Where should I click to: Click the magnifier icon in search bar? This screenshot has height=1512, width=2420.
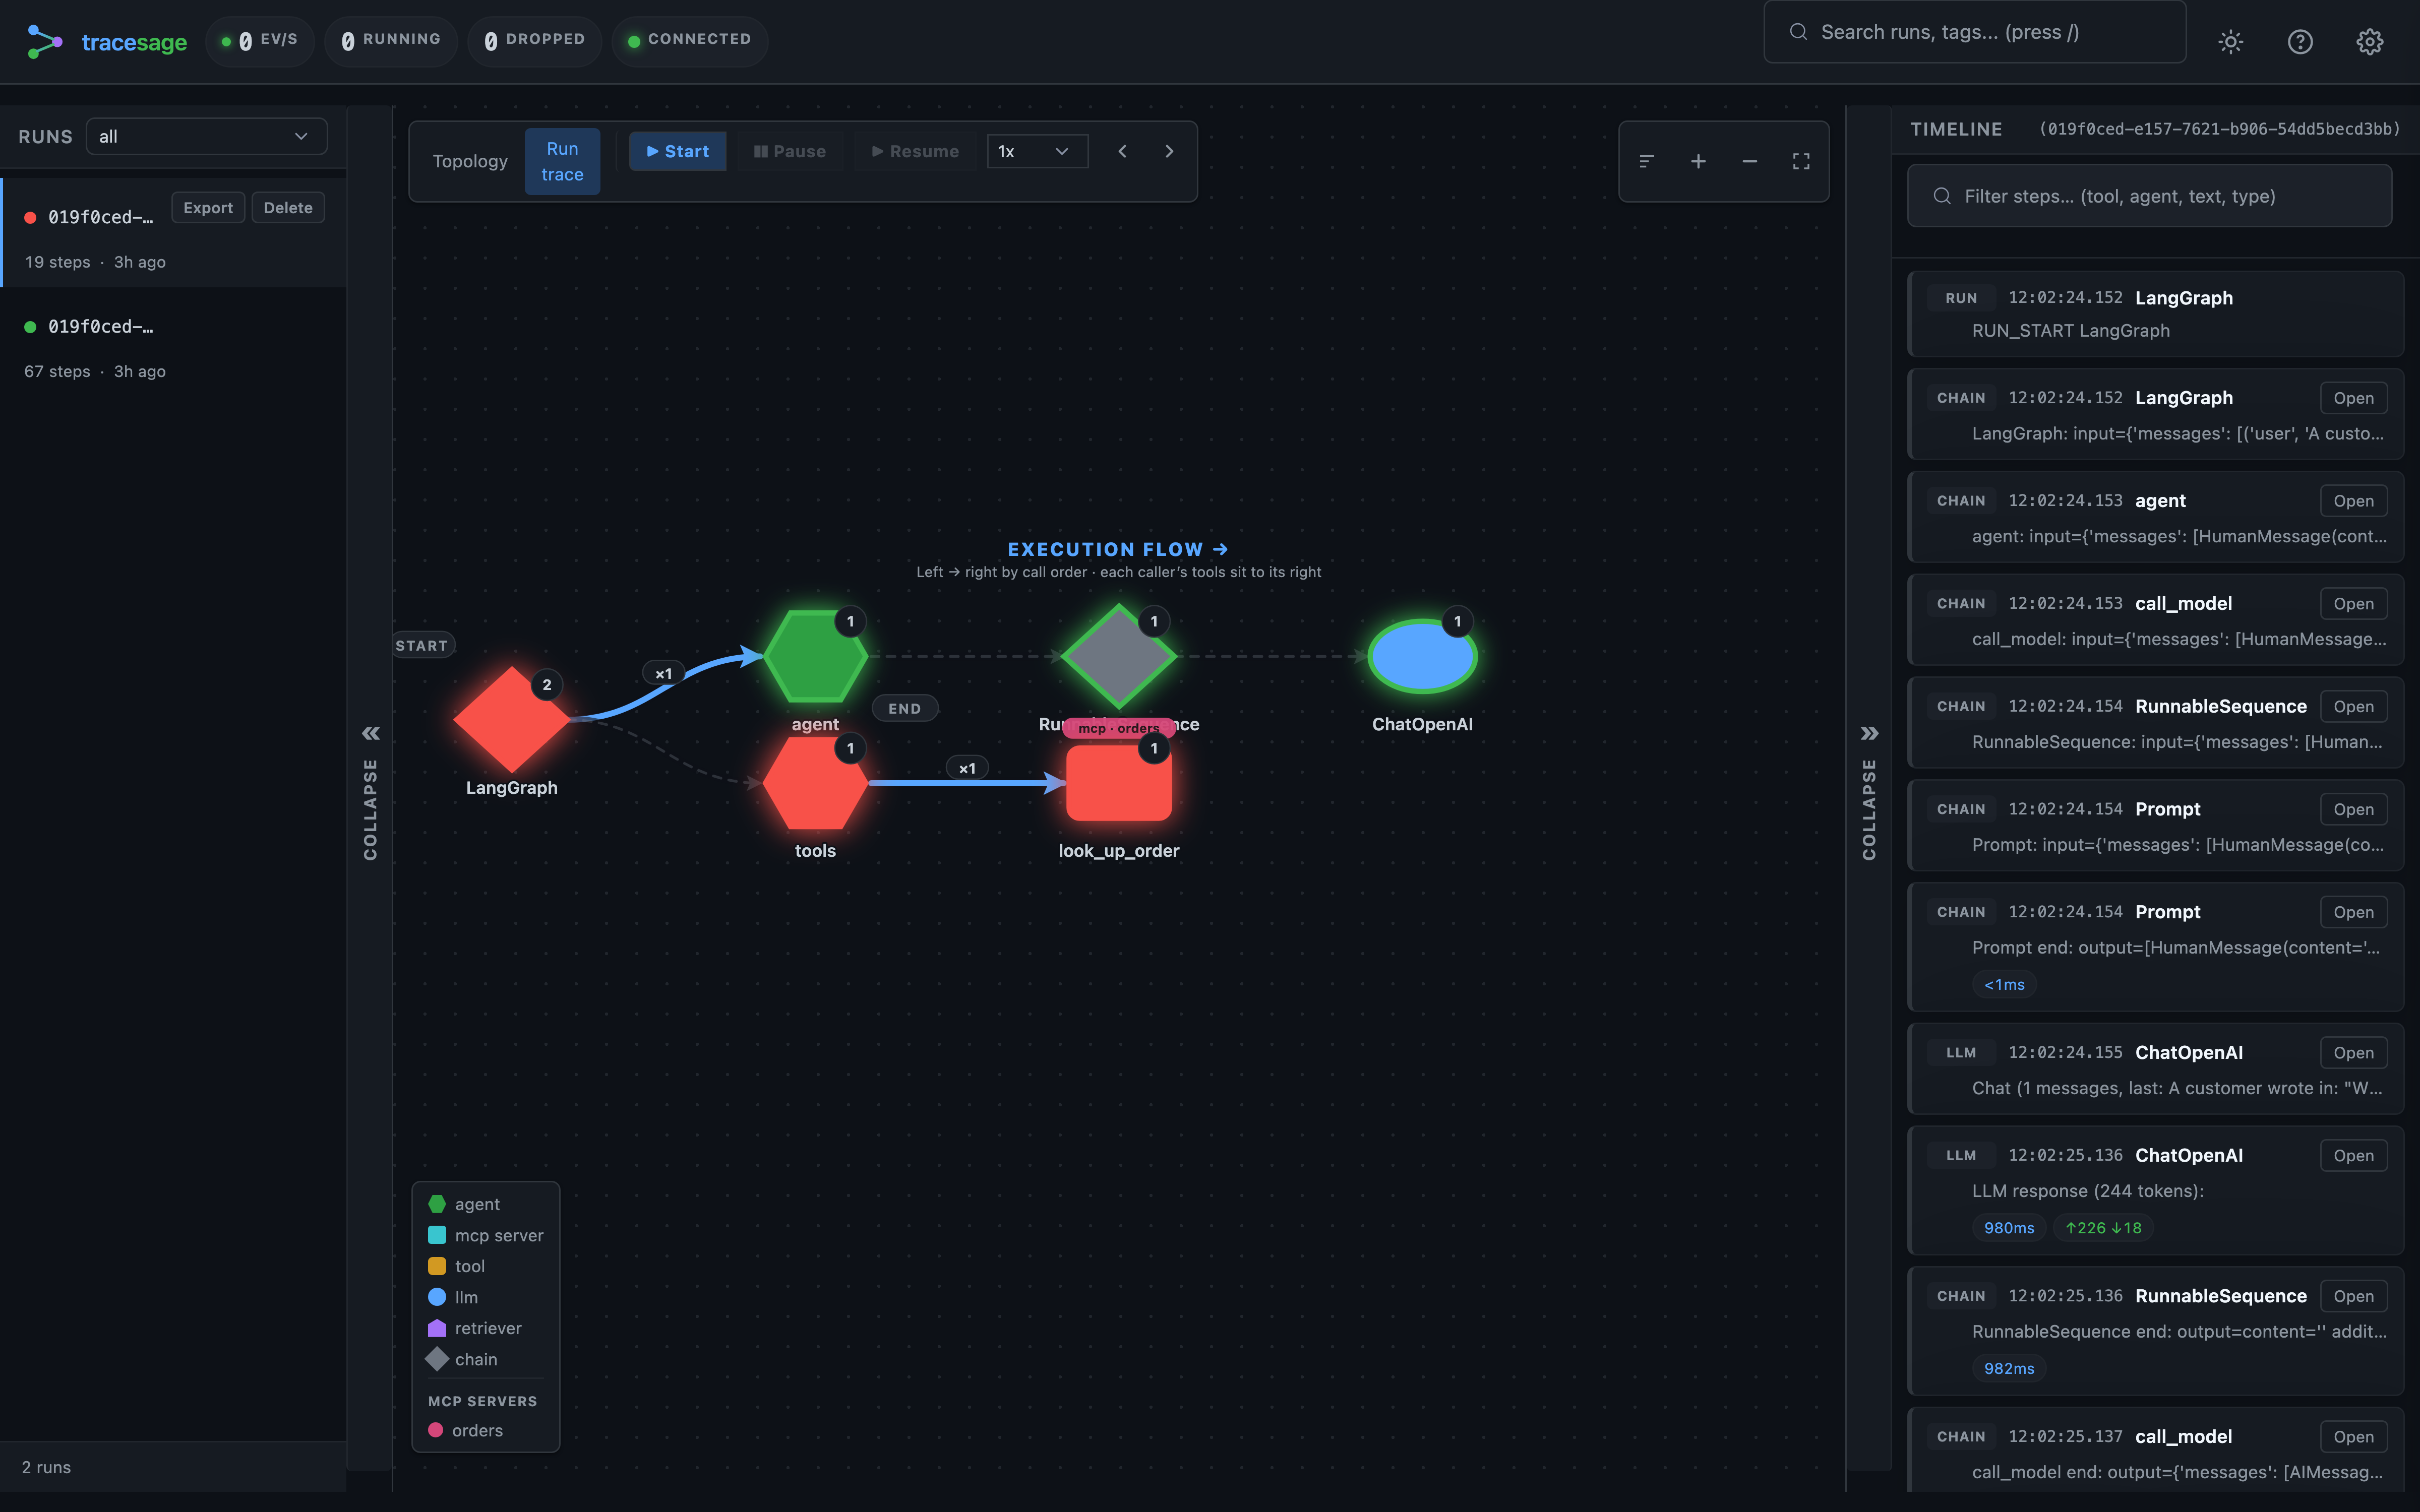(1798, 32)
